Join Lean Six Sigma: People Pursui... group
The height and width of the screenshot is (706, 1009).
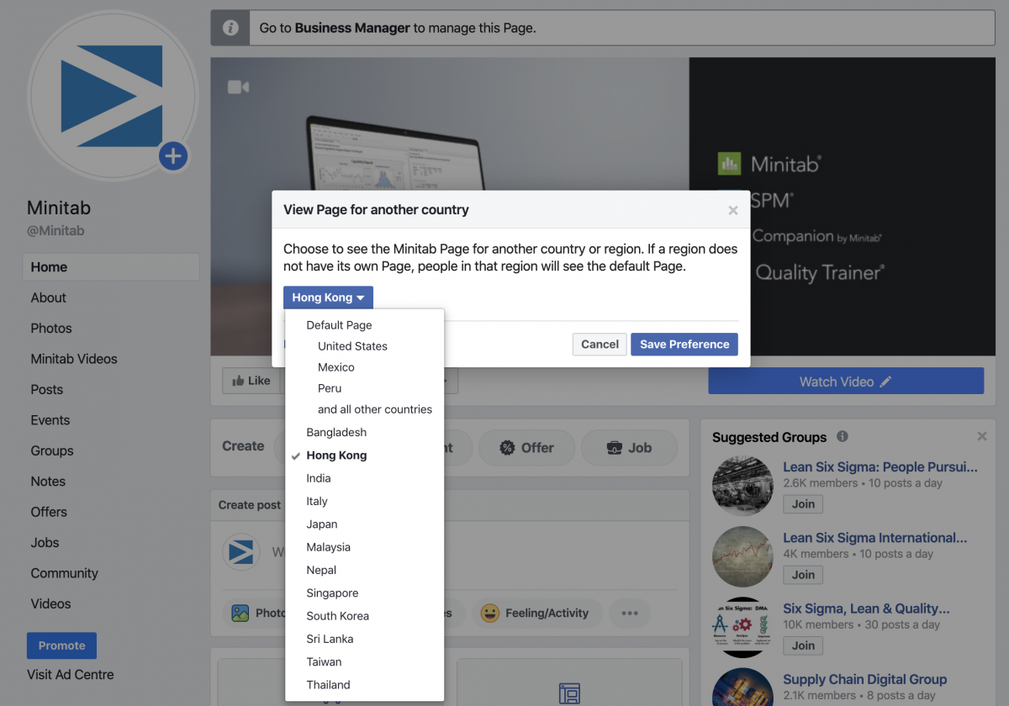click(803, 504)
